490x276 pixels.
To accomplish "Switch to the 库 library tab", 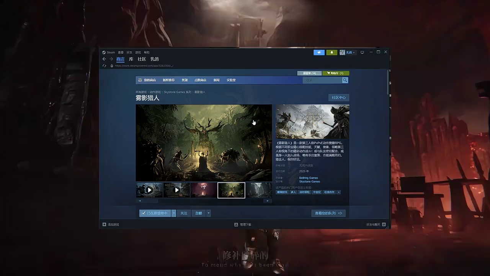I will pos(131,59).
